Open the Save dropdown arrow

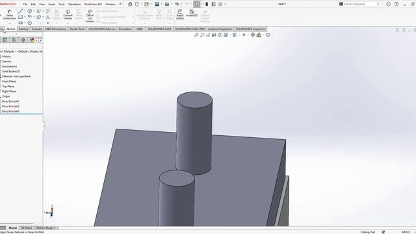pos(162,4)
